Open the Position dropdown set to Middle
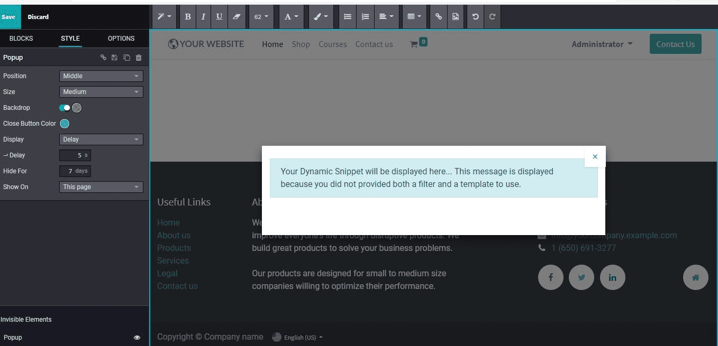The height and width of the screenshot is (346, 718). pos(101,76)
